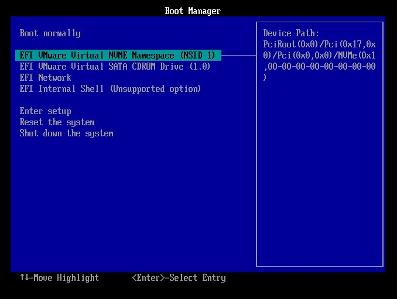
Task: Click the Select Entry hint text
Action: point(200,278)
